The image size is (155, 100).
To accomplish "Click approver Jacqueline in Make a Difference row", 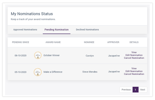I will (114, 71).
